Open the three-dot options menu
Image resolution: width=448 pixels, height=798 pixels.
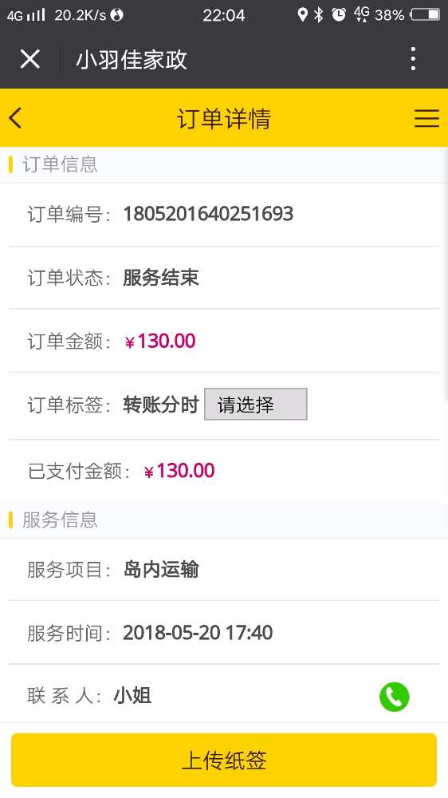413,59
